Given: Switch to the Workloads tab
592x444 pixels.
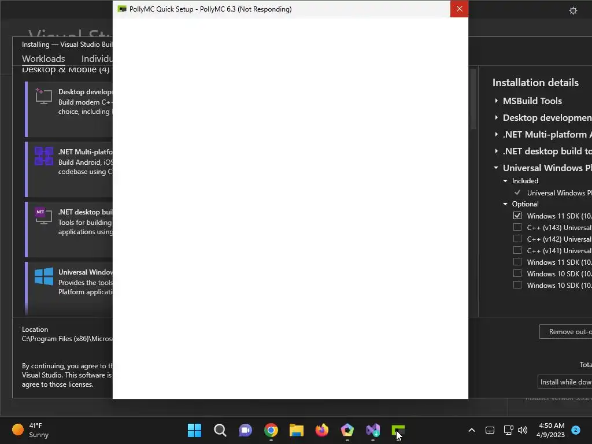Looking at the screenshot, I should (x=43, y=59).
